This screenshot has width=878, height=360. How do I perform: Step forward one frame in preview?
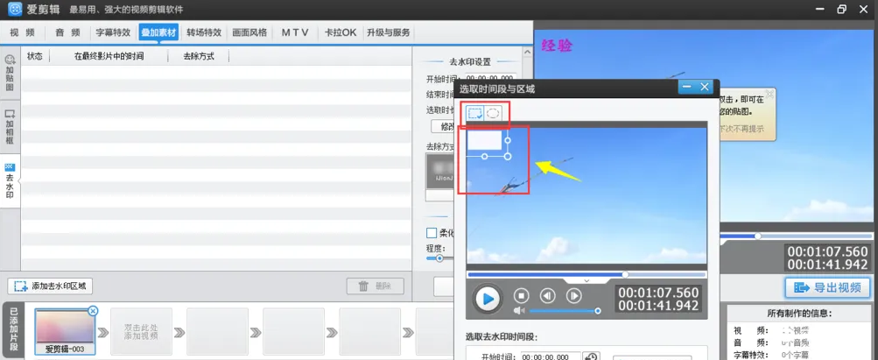pyautogui.click(x=574, y=297)
